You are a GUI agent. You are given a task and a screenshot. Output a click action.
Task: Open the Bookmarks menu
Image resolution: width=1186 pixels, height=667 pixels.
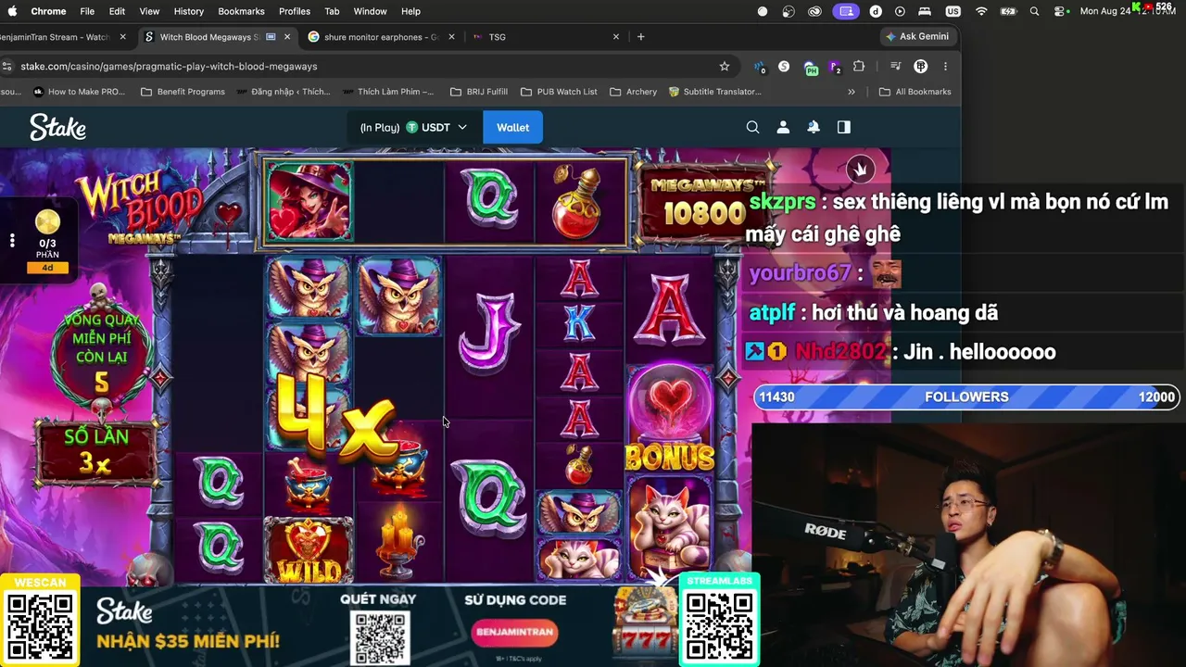241,11
